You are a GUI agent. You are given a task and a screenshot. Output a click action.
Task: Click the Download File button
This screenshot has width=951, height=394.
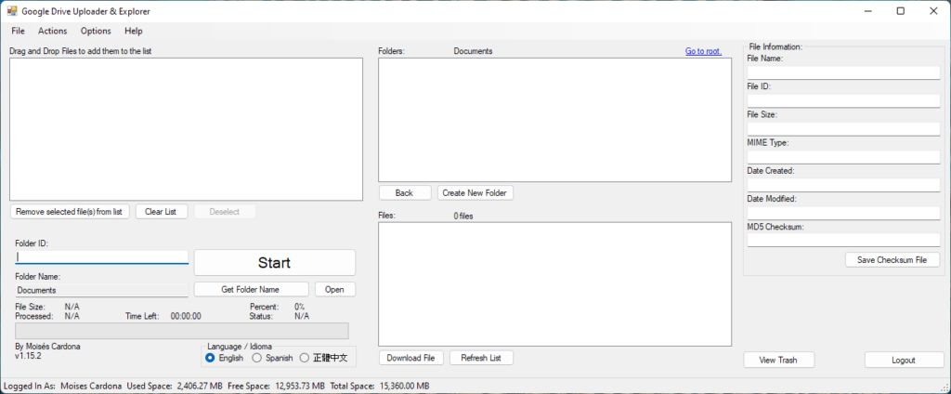(x=411, y=358)
